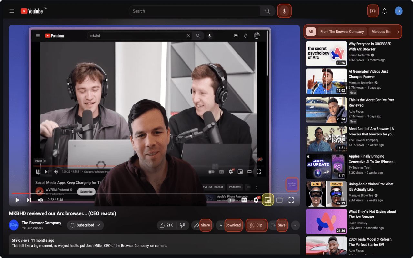This screenshot has width=413, height=258.
Task: Click title 'This is the Worst Car I've Ever Reviewed'
Action: point(371,103)
